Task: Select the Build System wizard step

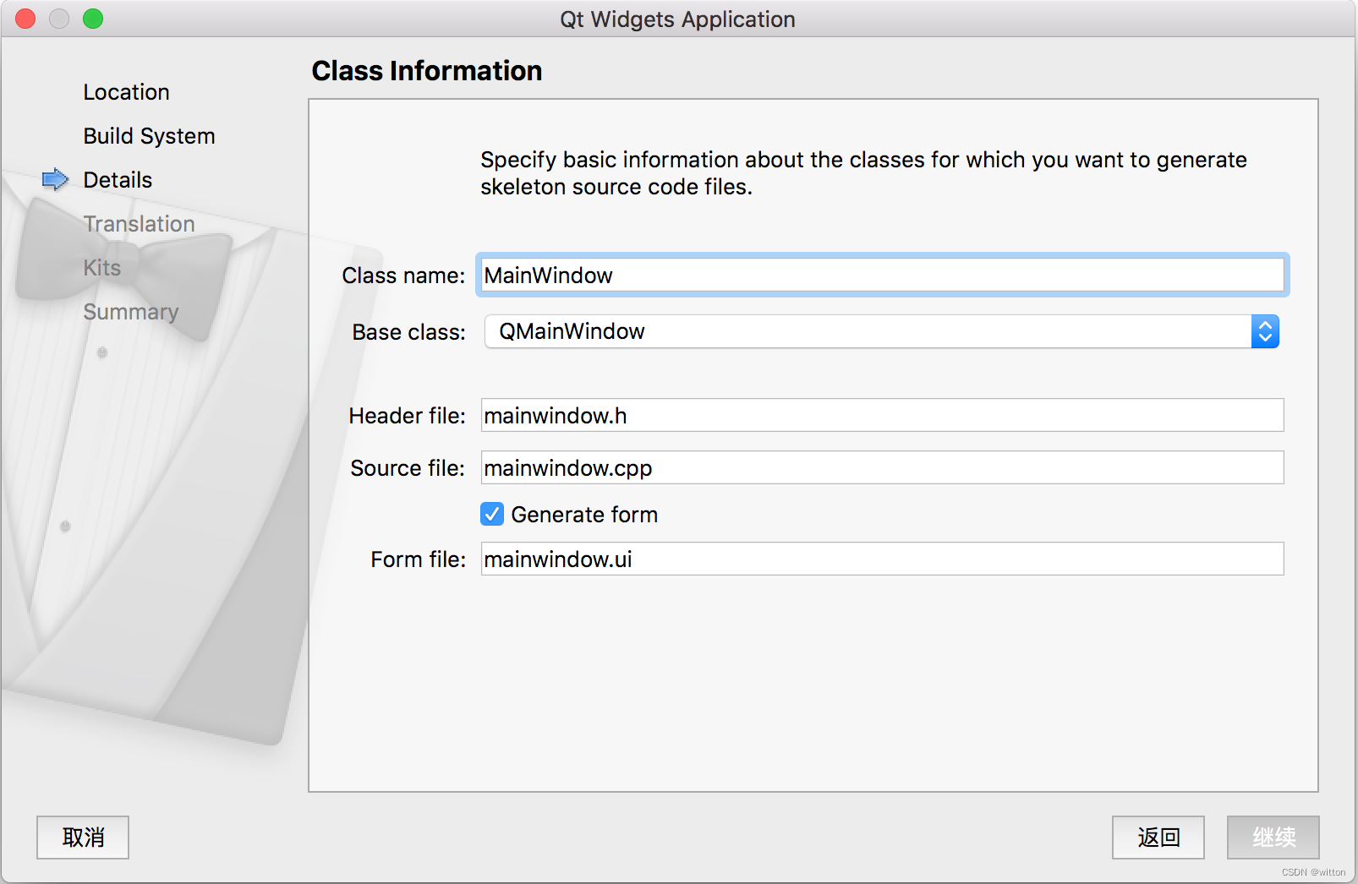Action: [x=149, y=136]
